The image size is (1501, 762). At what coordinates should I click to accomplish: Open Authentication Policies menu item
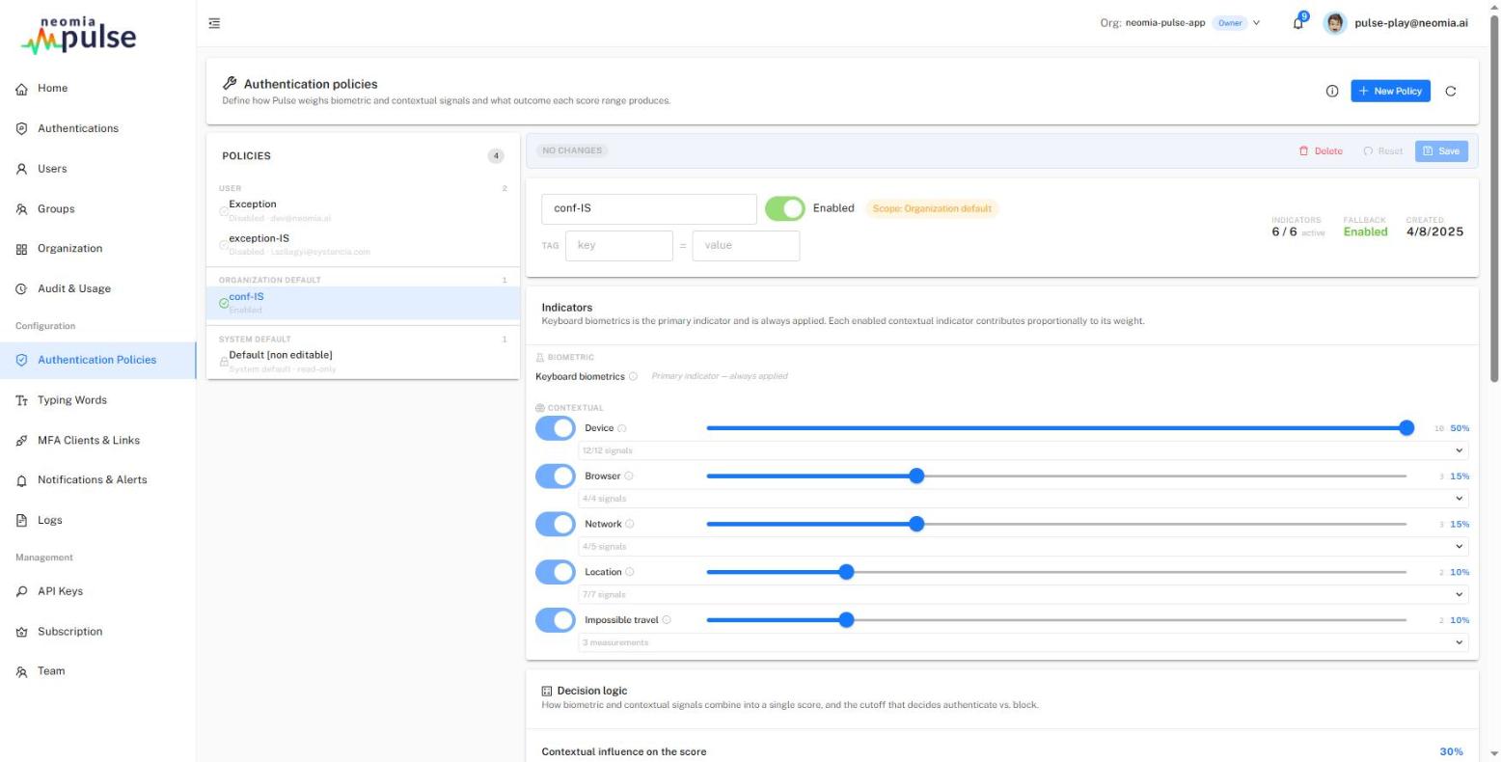97,360
